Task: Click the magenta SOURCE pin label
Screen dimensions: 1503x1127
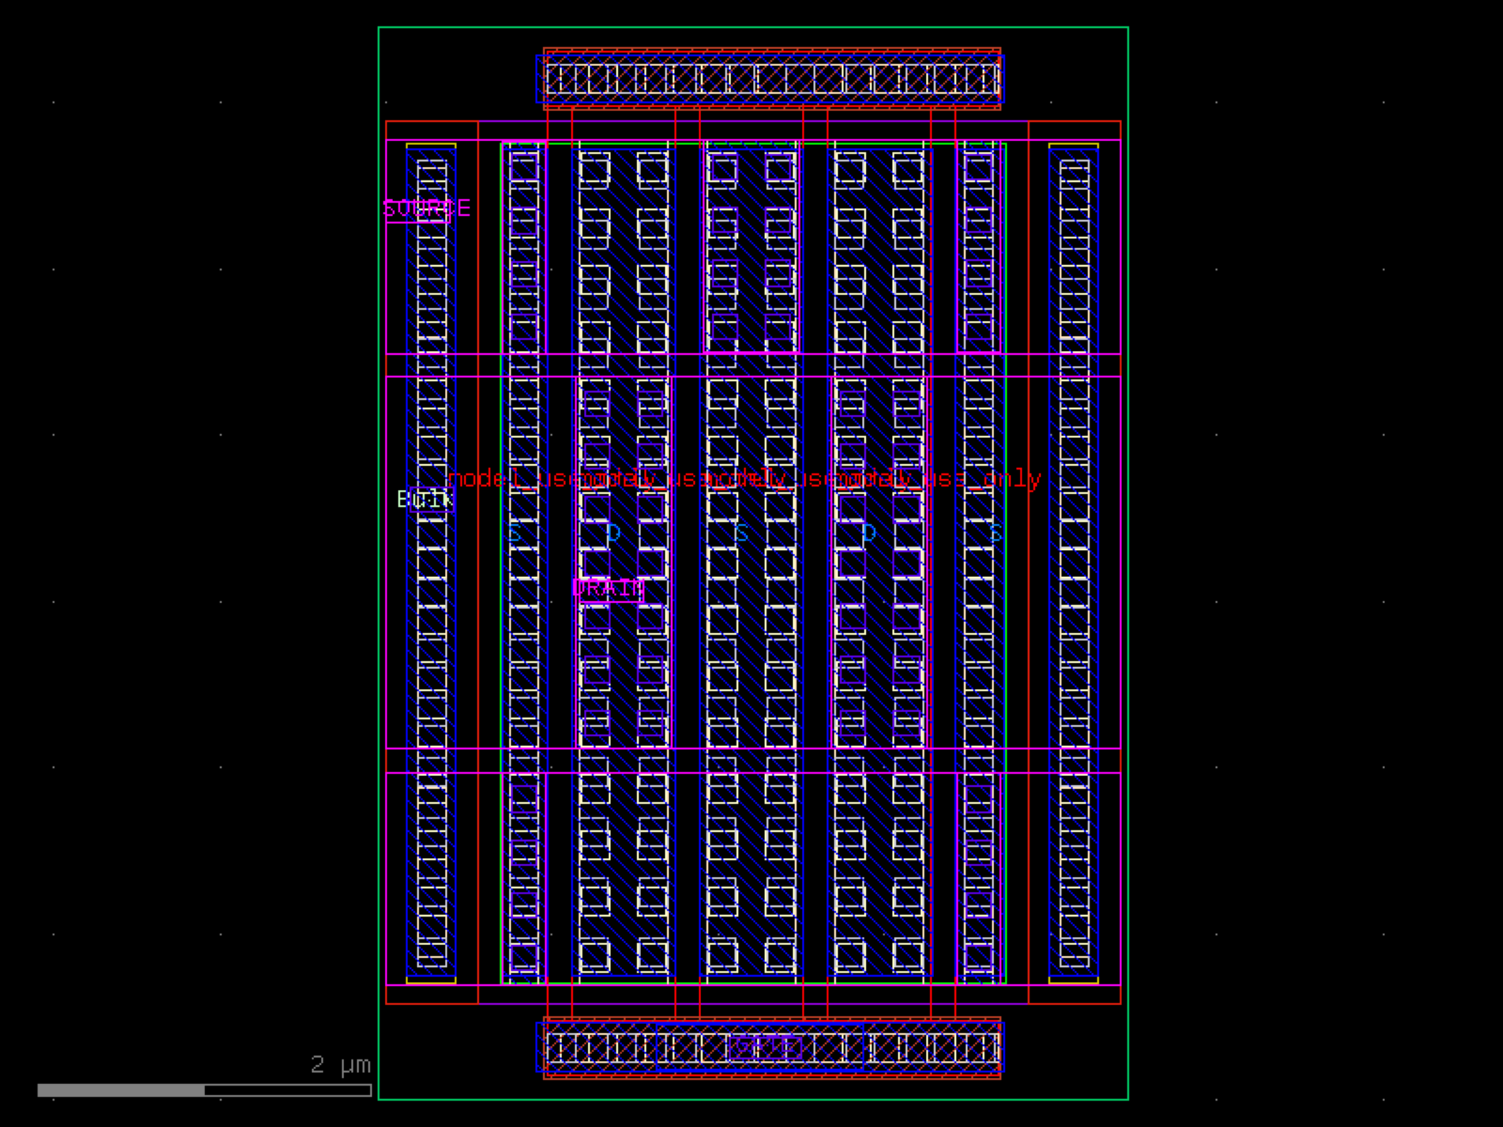Action: click(426, 209)
